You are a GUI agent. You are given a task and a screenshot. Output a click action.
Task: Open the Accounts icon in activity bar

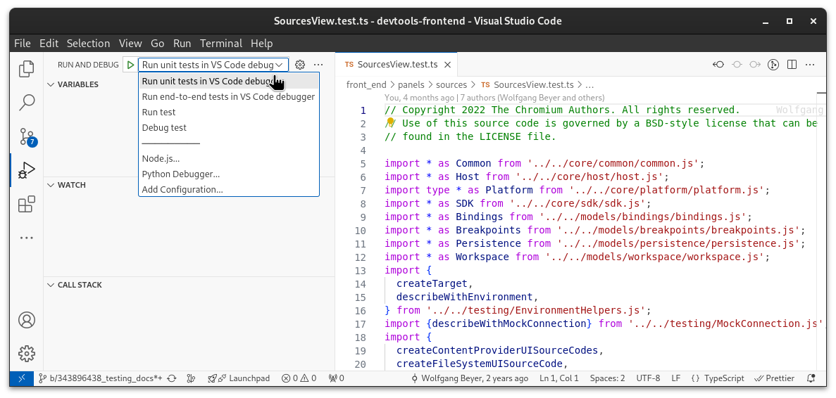(27, 320)
